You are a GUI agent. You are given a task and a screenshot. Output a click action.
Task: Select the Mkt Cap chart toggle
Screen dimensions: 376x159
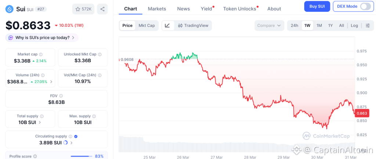(147, 26)
